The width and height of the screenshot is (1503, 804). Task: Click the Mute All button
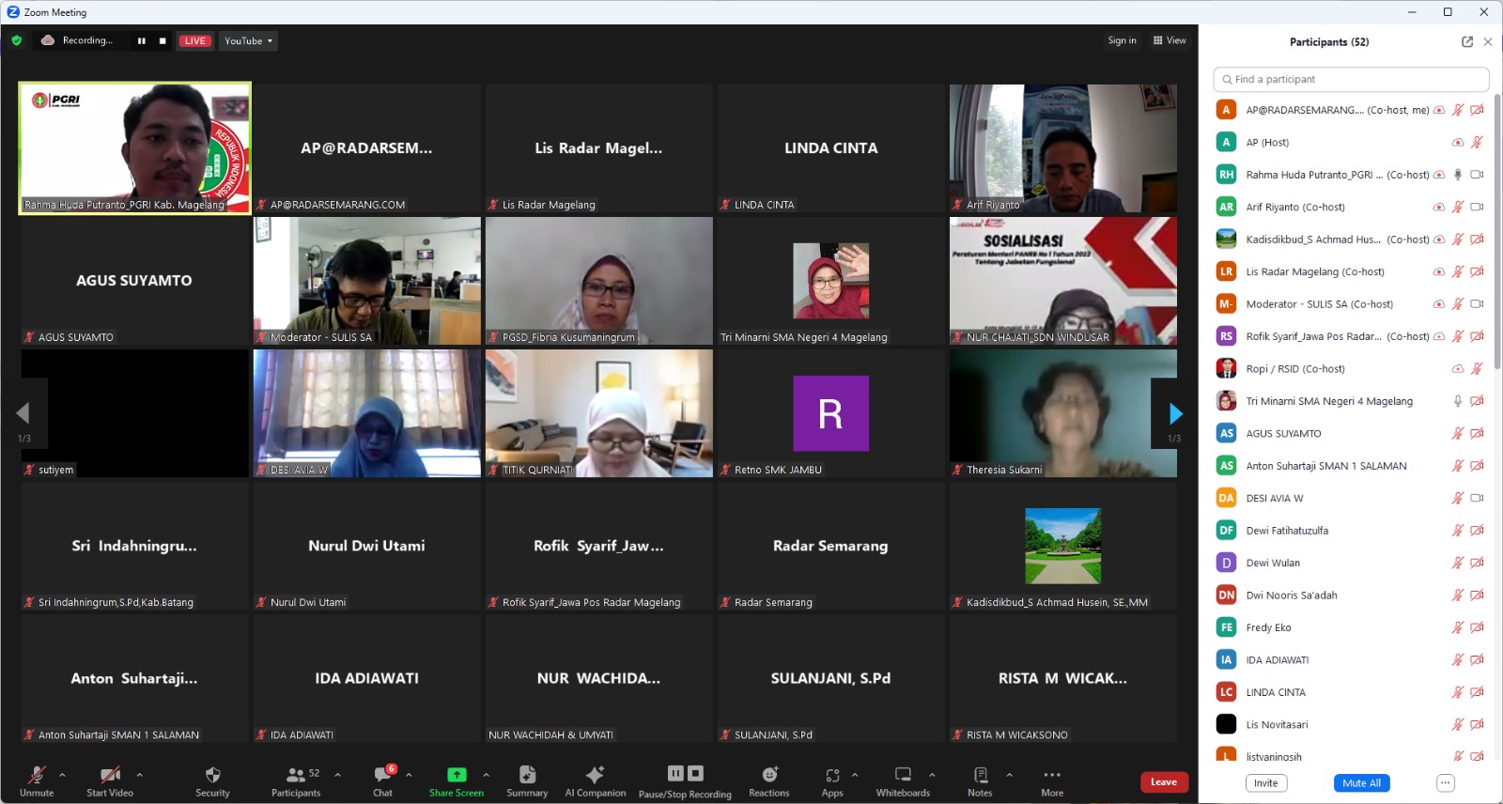coord(1361,782)
